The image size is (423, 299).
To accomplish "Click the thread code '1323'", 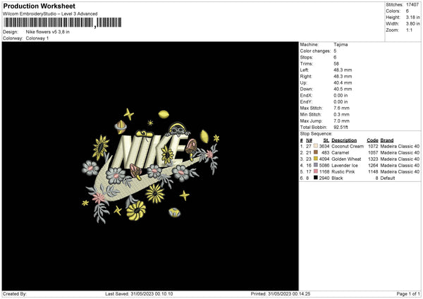I will coord(373,159).
